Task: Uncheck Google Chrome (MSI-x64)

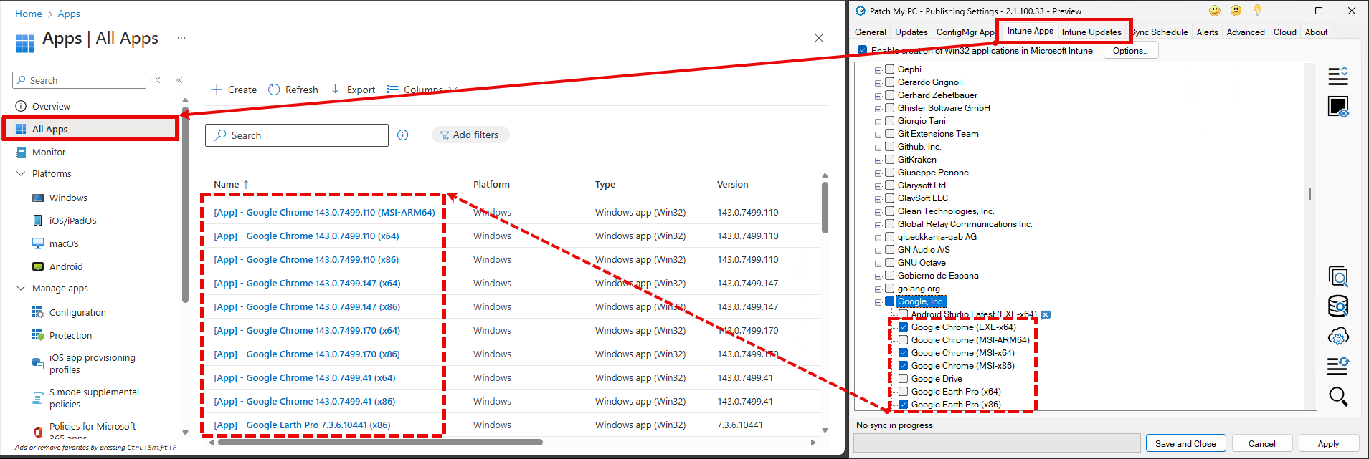Action: point(904,353)
